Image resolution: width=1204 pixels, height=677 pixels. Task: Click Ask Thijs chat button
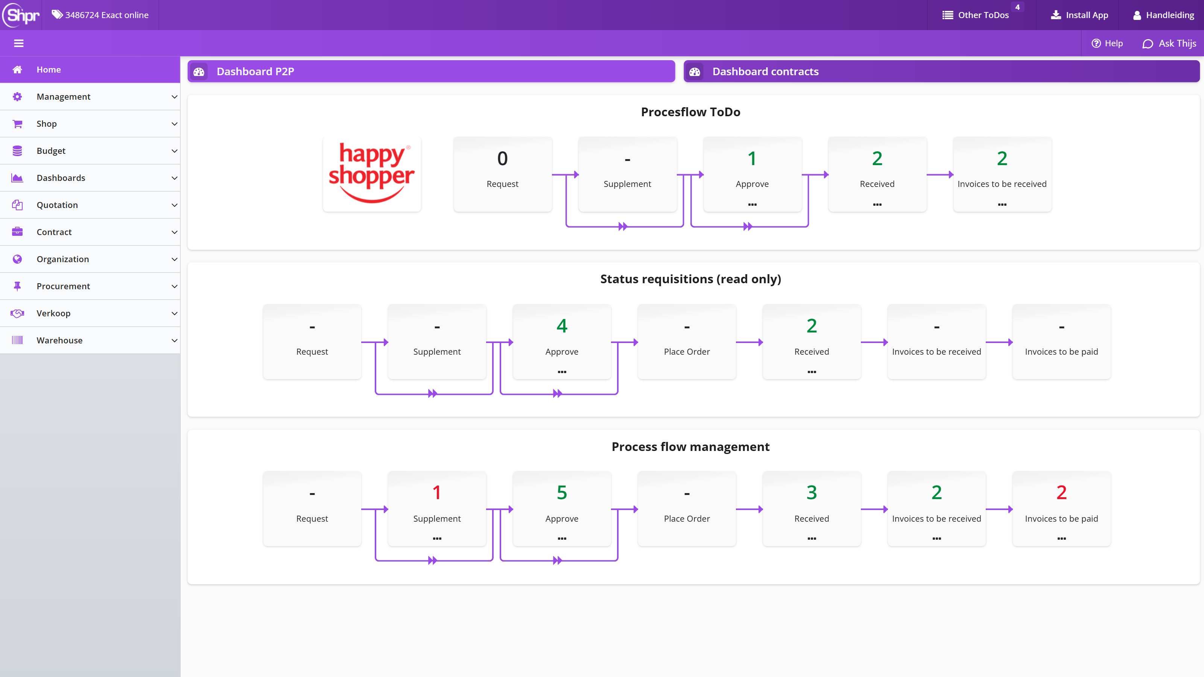pyautogui.click(x=1169, y=44)
